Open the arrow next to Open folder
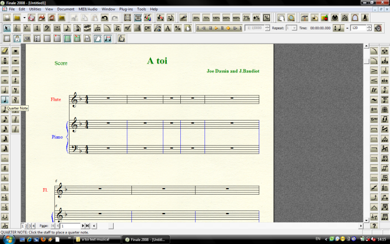The image size is (390, 244). coord(24,18)
